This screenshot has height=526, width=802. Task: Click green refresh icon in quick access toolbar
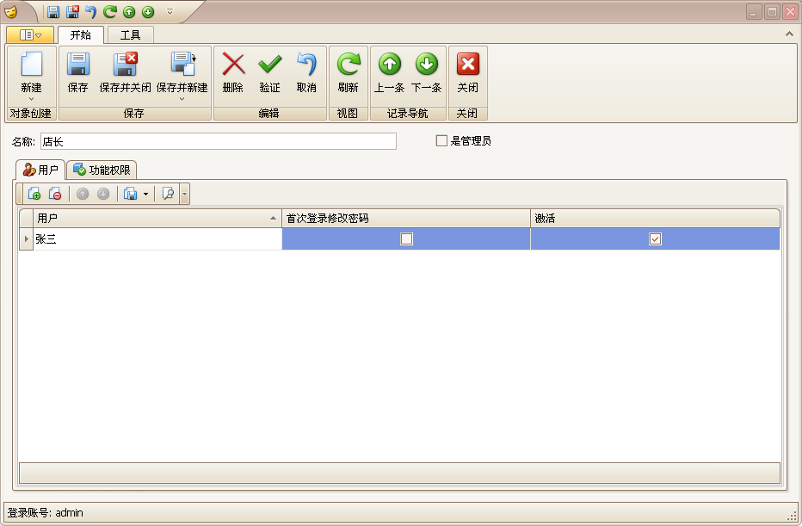point(109,12)
